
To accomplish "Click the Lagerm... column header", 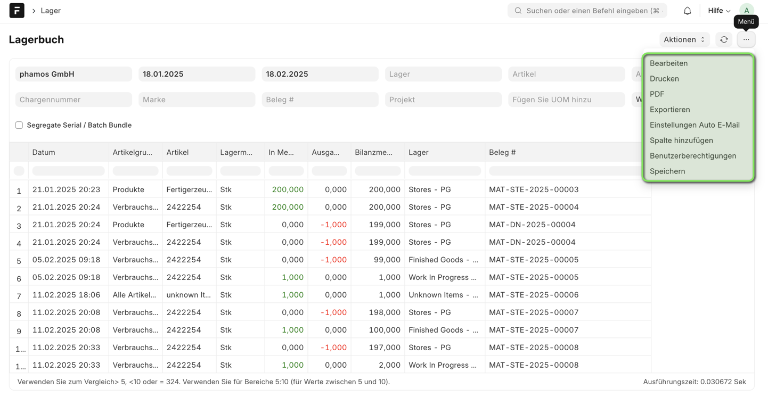I will [240, 152].
